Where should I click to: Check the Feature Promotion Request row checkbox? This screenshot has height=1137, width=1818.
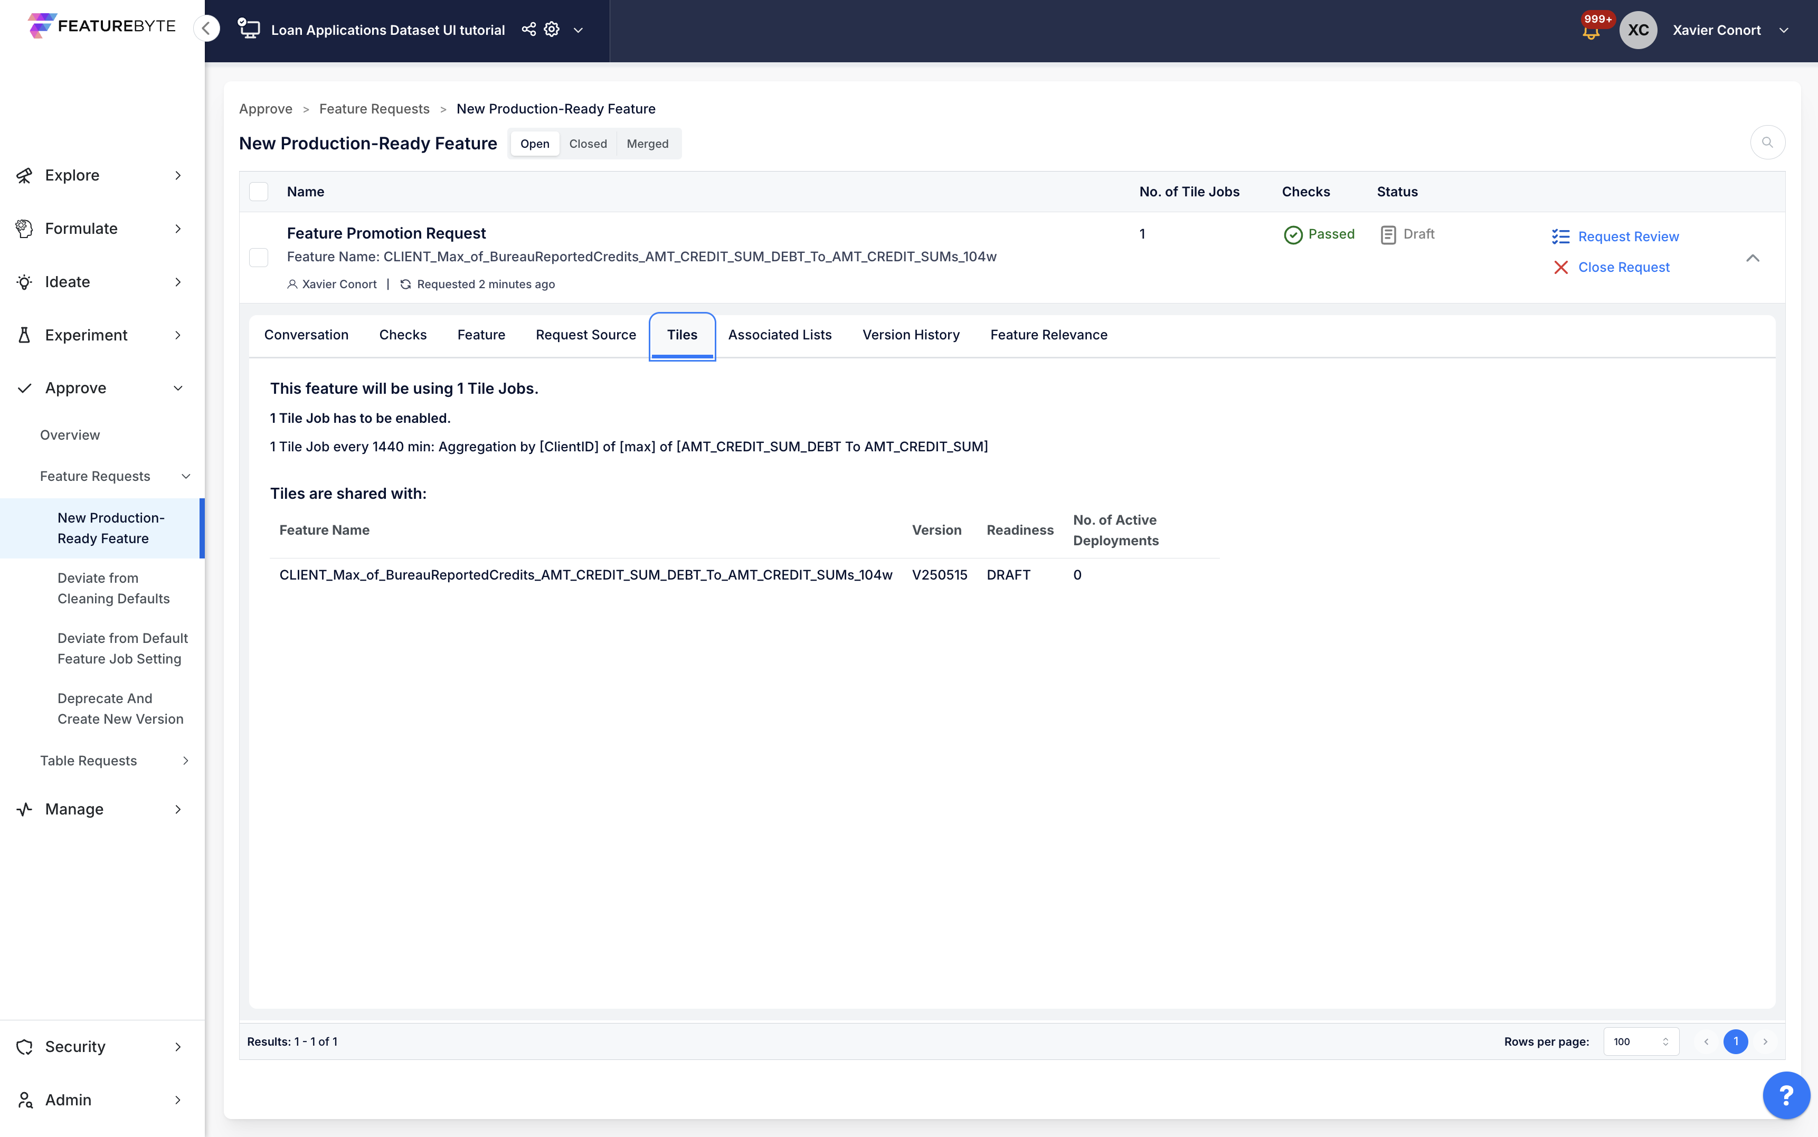(x=259, y=258)
